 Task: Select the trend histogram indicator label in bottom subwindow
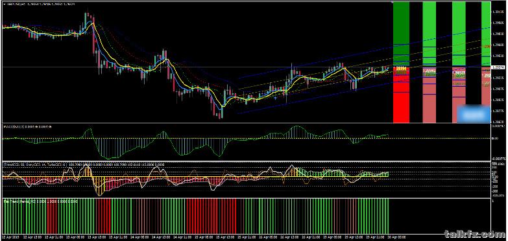coord(40,201)
